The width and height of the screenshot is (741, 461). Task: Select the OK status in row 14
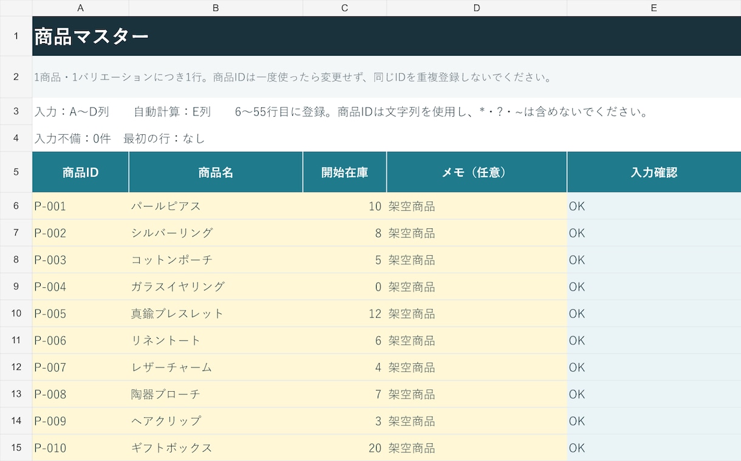click(654, 421)
